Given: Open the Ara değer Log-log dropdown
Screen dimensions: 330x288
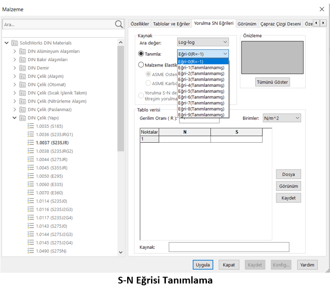Looking at the screenshot, I should point(203,43).
